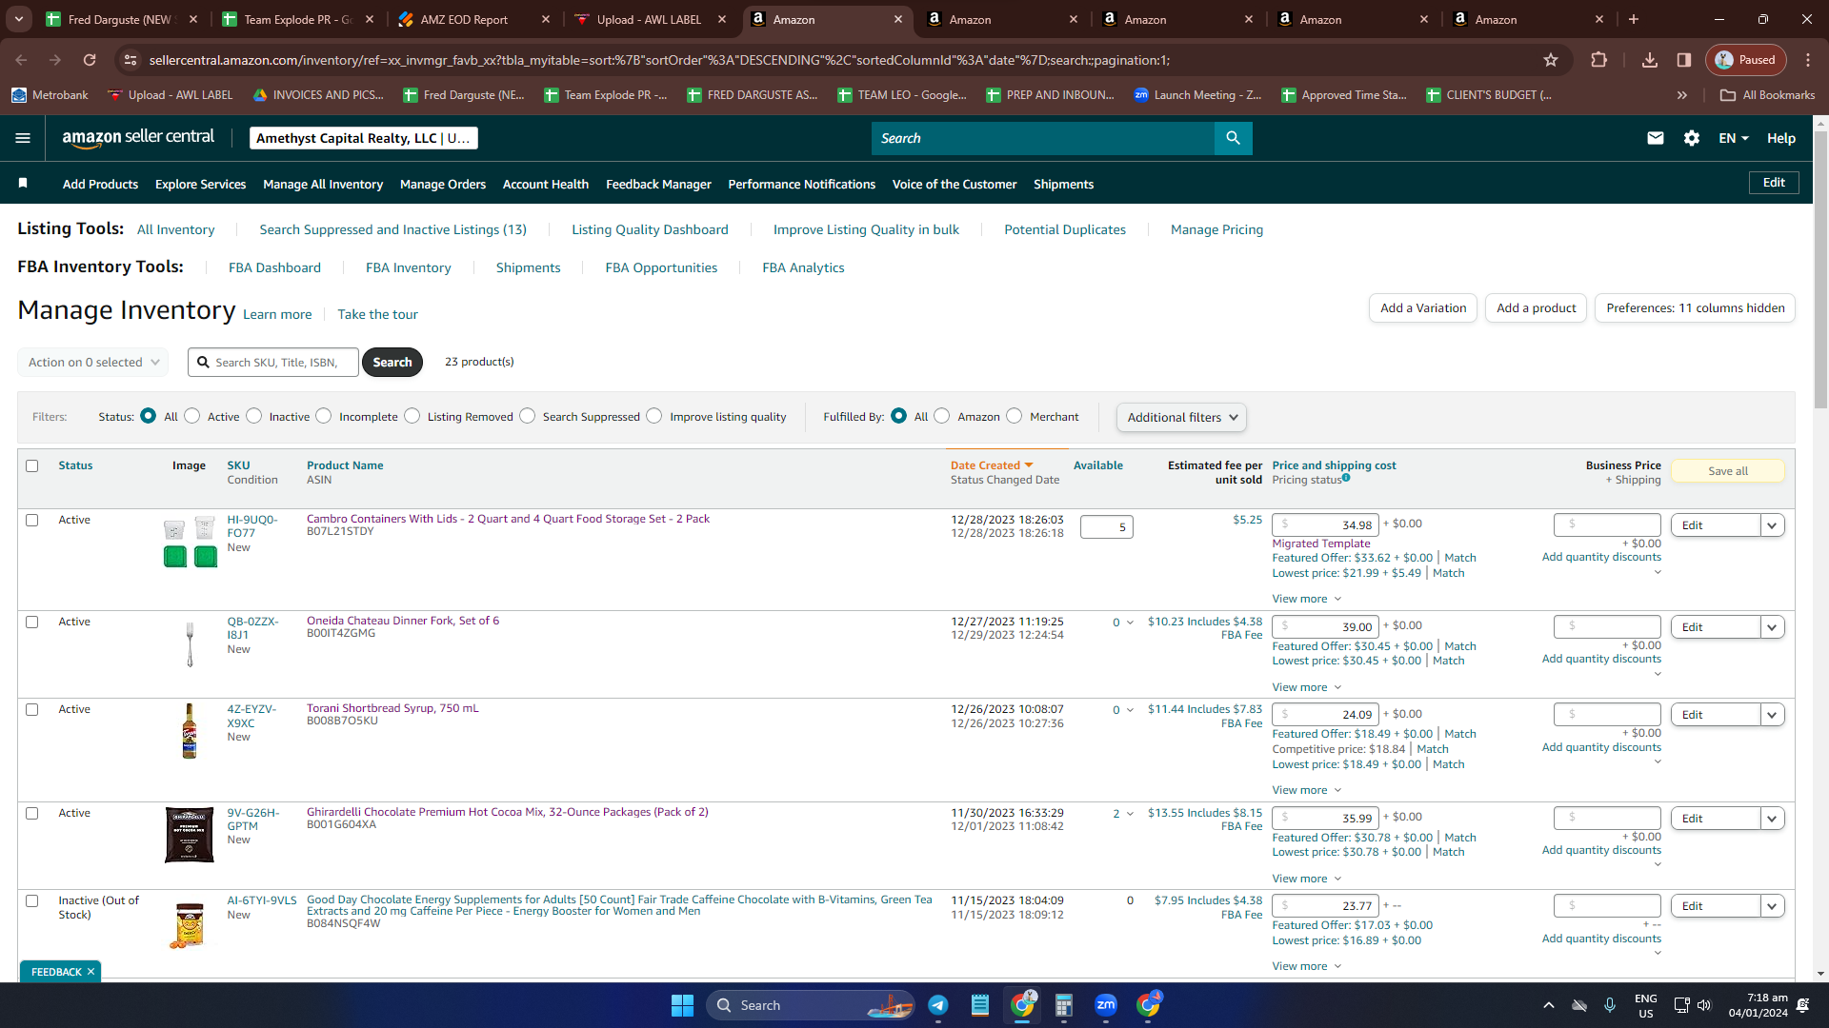Switch to the Team Explode PR tab

pos(297,19)
